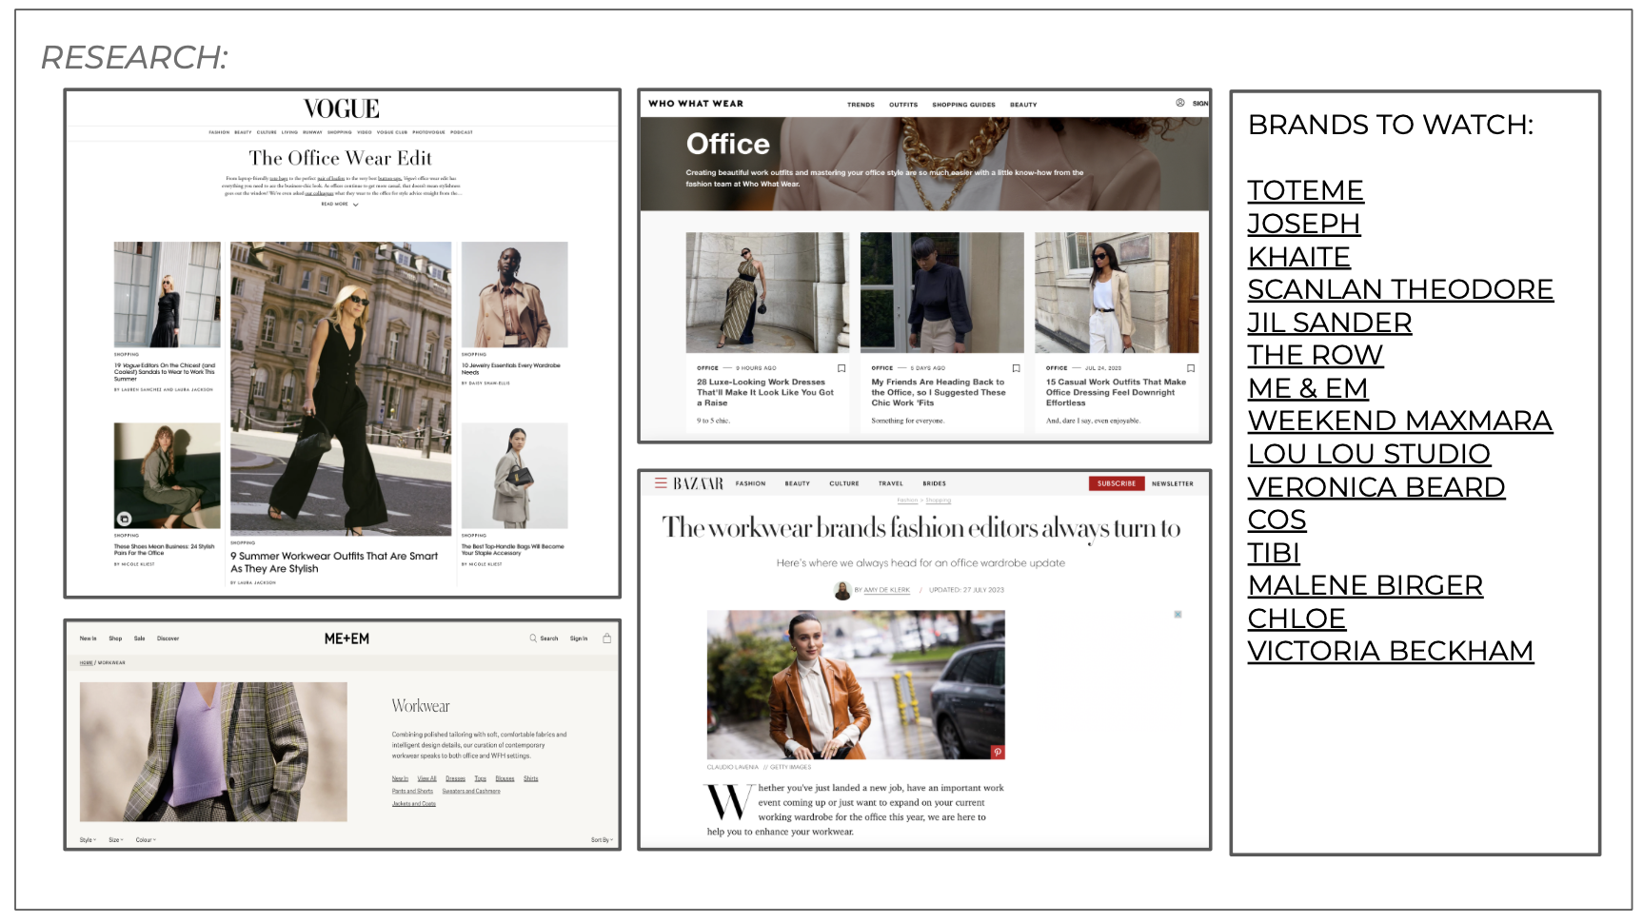Viewport: 1643px width, 923px height.
Task: Open '9 Summer Workwear Outfits' Vogue photo
Action: 341,388
